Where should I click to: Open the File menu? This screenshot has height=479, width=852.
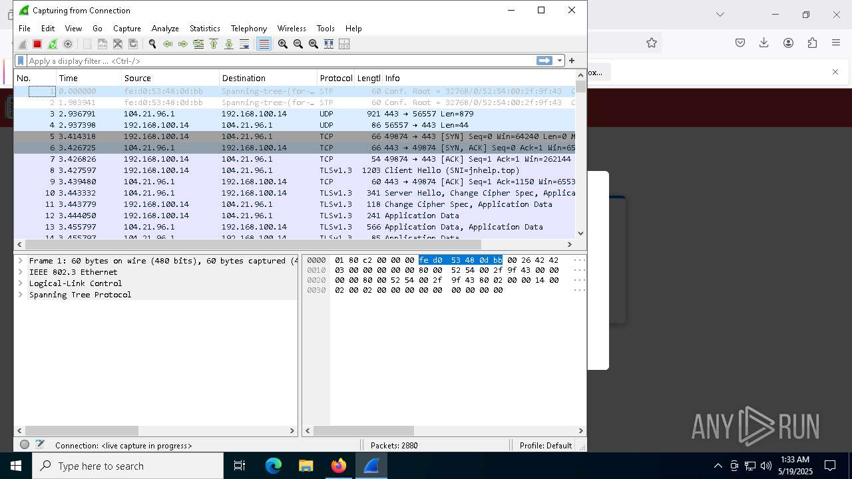(25, 29)
